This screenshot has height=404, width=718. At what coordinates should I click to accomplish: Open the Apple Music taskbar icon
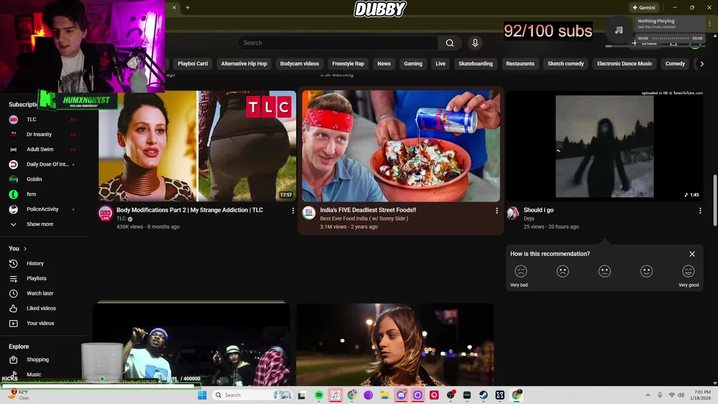[335, 395]
